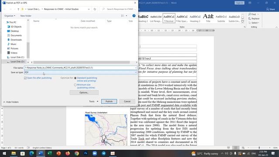Launch Google Chrome from taskbar

click(77, 153)
